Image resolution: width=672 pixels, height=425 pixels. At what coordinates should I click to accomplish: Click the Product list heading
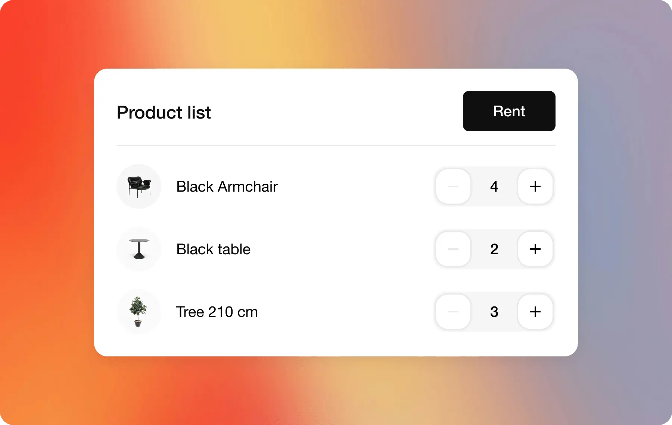coord(164,112)
